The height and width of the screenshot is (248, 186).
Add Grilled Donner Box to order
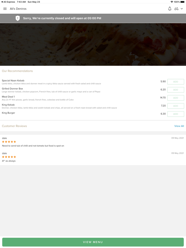[x=175, y=90]
